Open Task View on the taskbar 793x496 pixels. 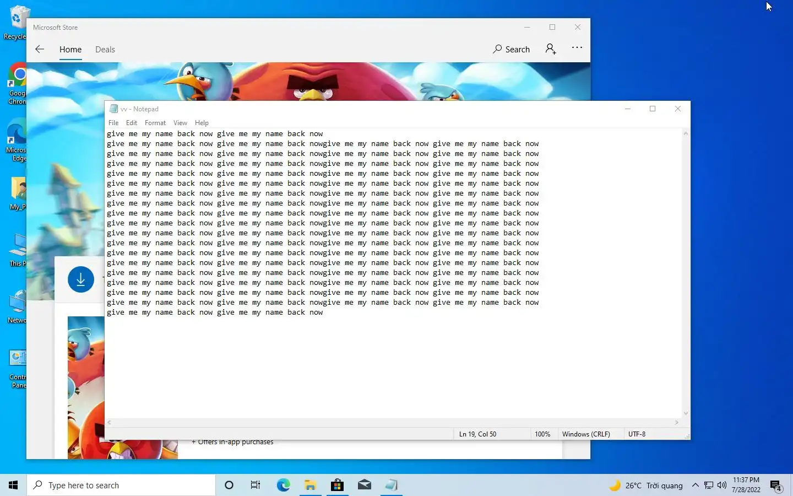pyautogui.click(x=256, y=485)
